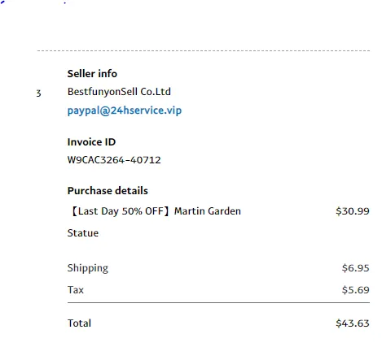The width and height of the screenshot is (382, 360).
Task: Click the solid divider line above Total
Action: 218,302
